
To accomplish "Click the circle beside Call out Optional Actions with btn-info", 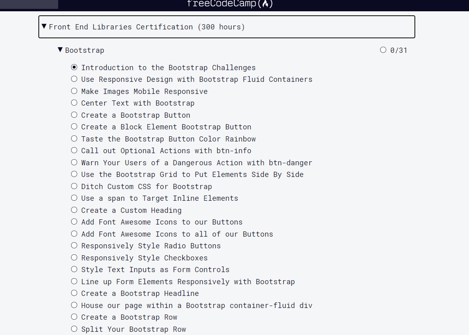I will [x=74, y=150].
